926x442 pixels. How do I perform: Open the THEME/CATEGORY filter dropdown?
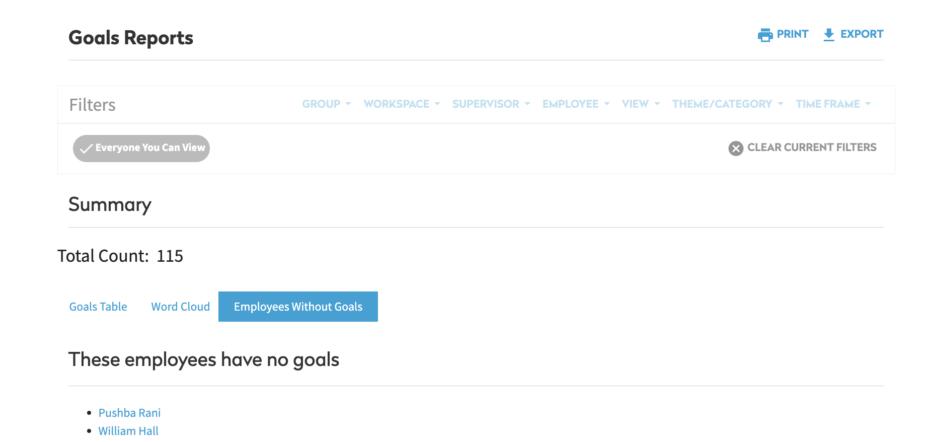(728, 104)
